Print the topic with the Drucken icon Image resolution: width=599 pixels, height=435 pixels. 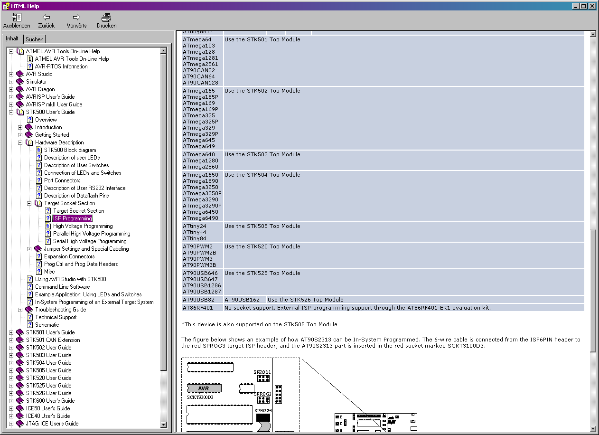point(106,18)
